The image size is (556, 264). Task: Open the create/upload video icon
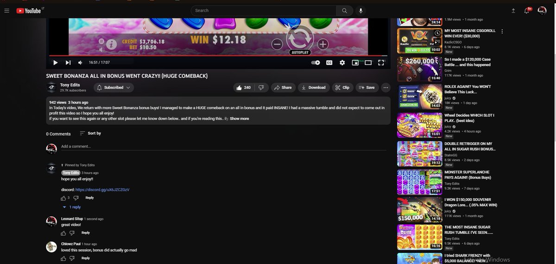[513, 11]
